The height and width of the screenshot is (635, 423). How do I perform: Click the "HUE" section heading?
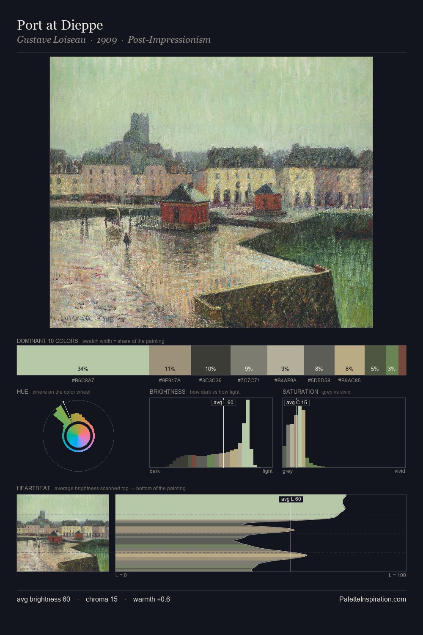click(x=22, y=392)
